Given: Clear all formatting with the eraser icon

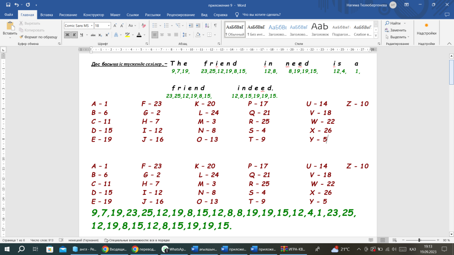Looking at the screenshot, I should pos(144,25).
